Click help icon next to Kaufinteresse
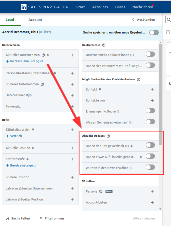 pyautogui.click(x=104, y=45)
